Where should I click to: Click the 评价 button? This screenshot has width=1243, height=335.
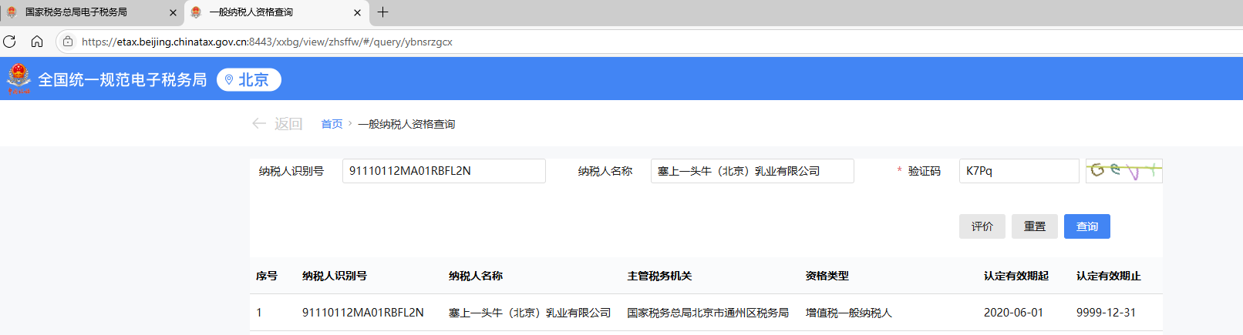[982, 226]
